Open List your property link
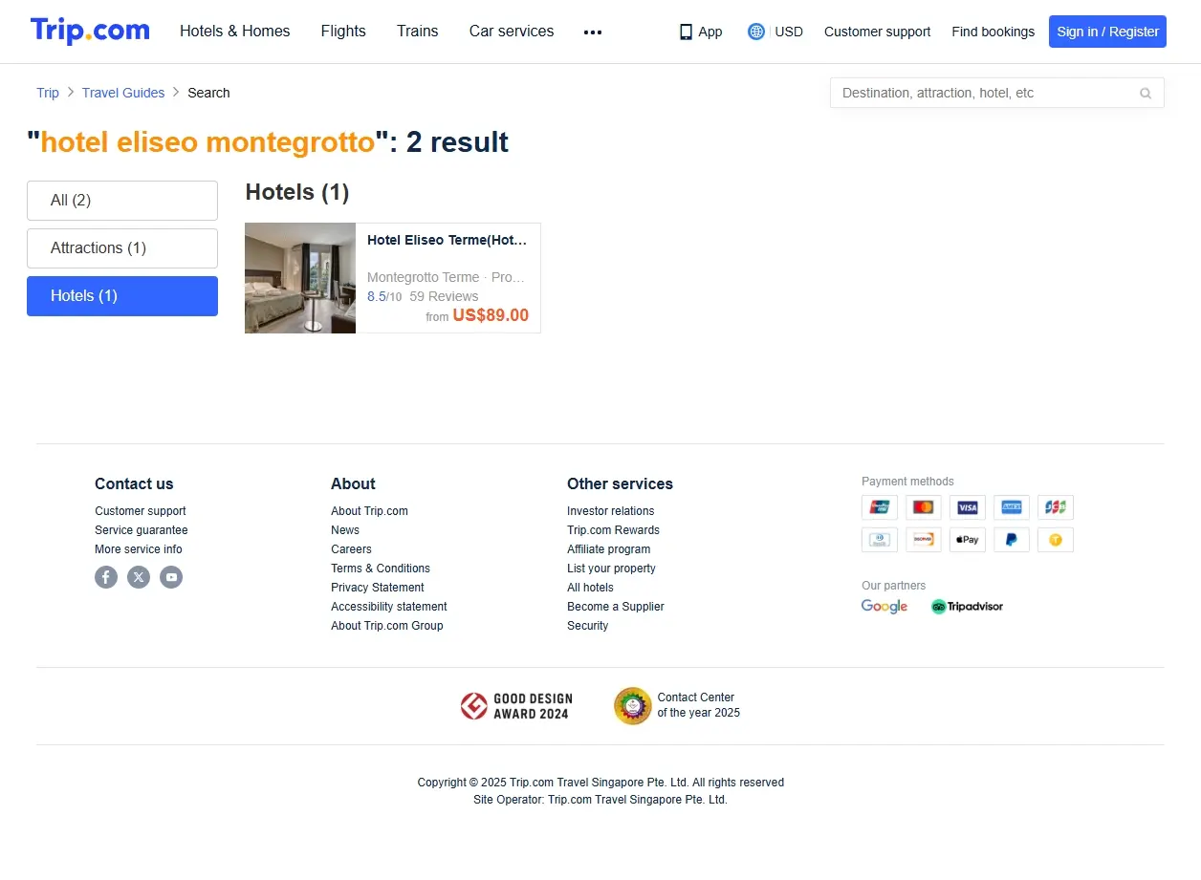Screen dimensions: 1201x880 point(611,569)
